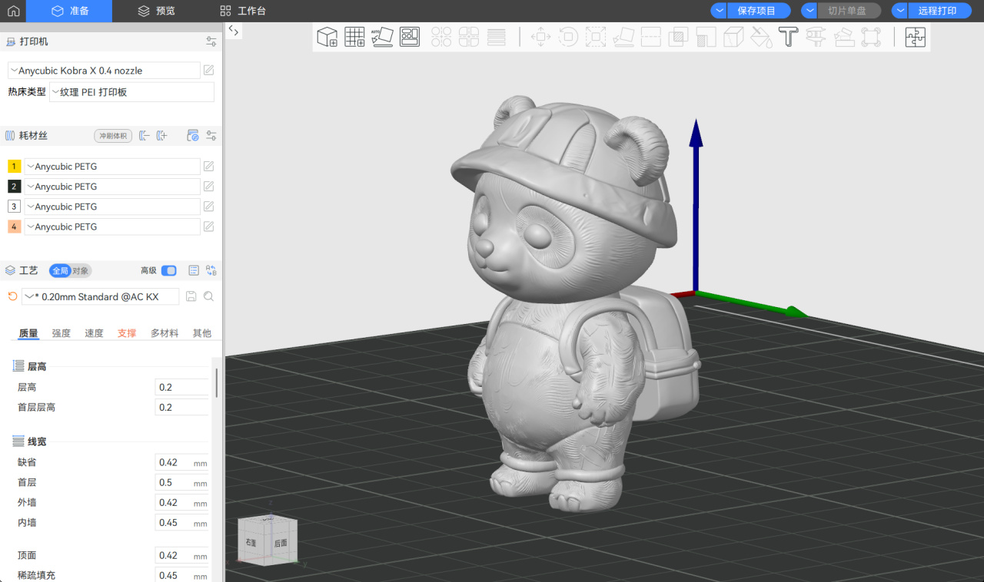The image size is (984, 582).
Task: Click the peach filament 4 color swatch
Action: point(14,227)
